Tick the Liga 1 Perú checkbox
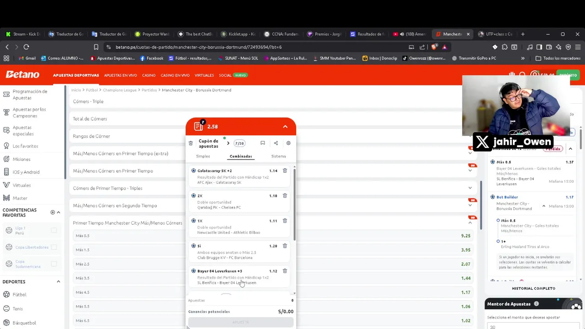Image resolution: width=585 pixels, height=329 pixels. pyautogui.click(x=54, y=230)
